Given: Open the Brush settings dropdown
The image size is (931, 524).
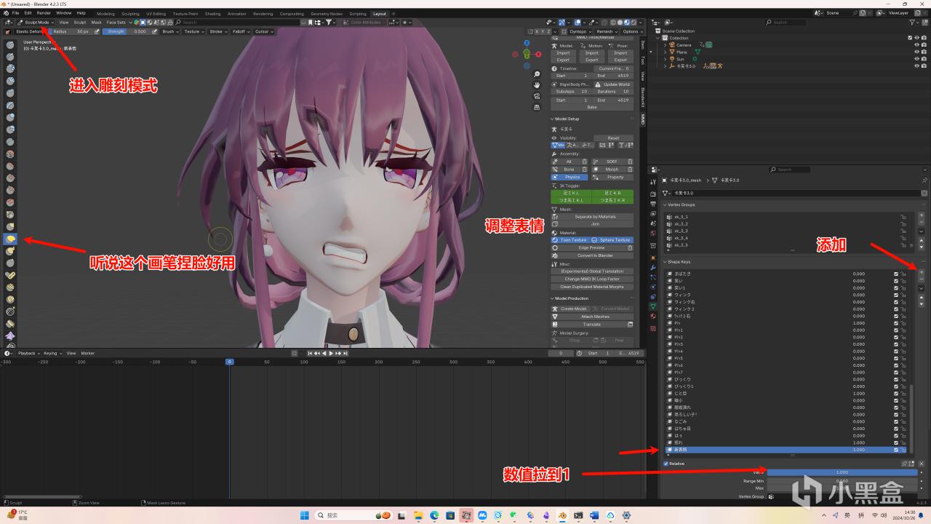Looking at the screenshot, I should pyautogui.click(x=169, y=32).
